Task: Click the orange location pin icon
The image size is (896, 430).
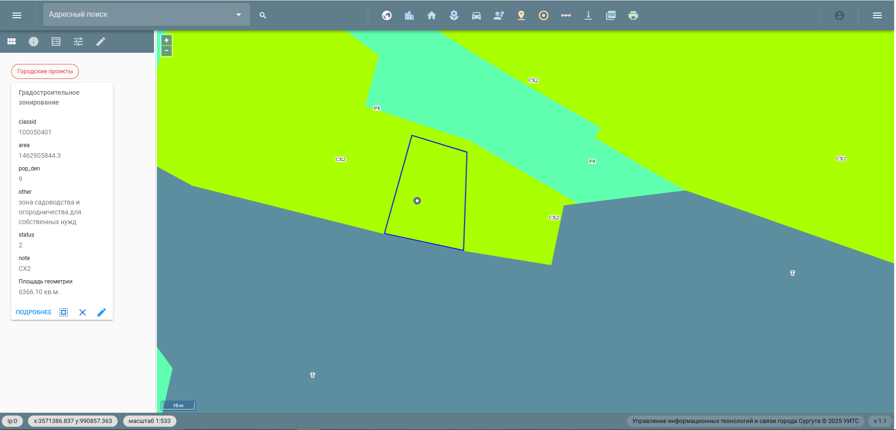Action: (521, 15)
